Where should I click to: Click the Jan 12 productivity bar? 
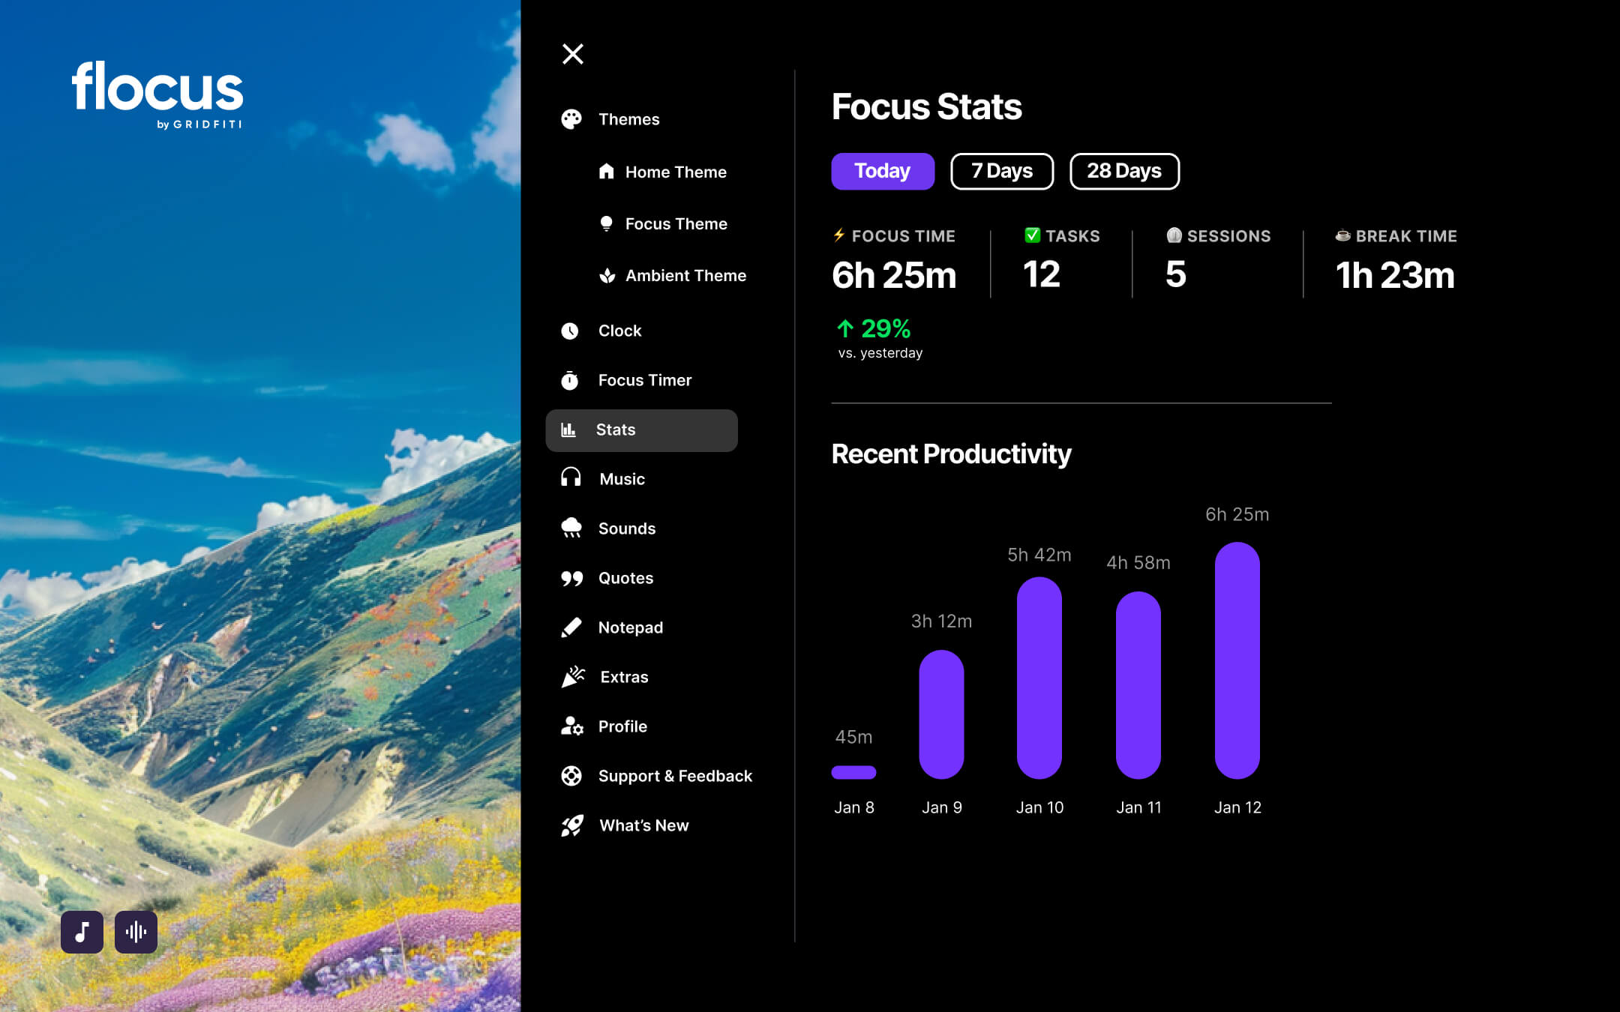point(1237,660)
